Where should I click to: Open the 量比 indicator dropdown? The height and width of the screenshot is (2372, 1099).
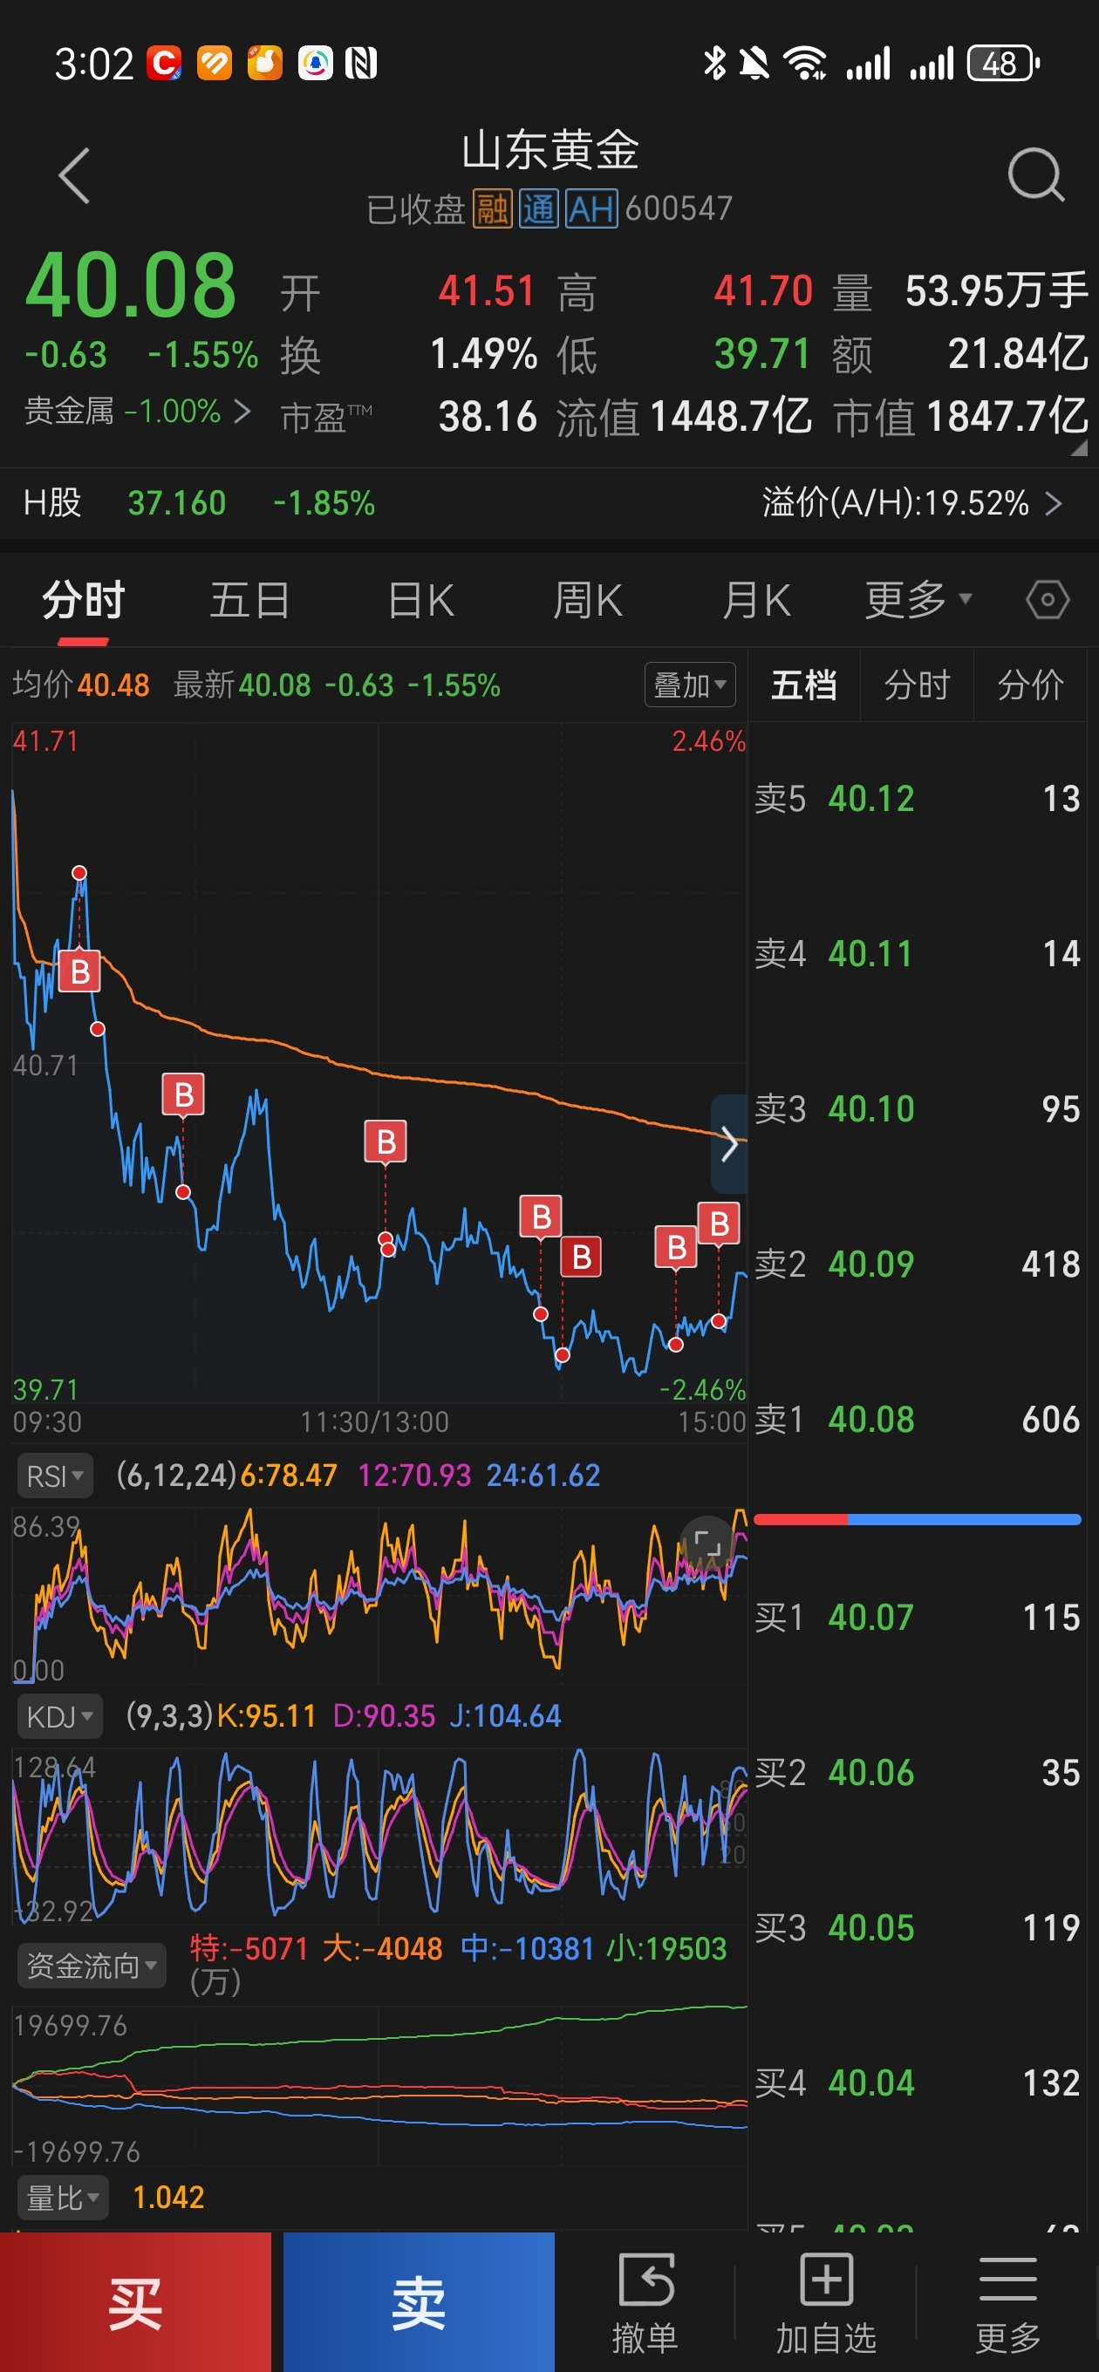pos(63,2198)
